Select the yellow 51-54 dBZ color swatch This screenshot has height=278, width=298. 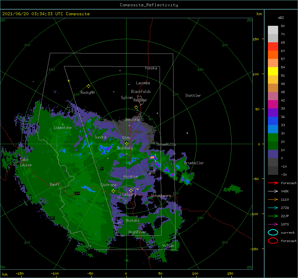click(x=273, y=71)
